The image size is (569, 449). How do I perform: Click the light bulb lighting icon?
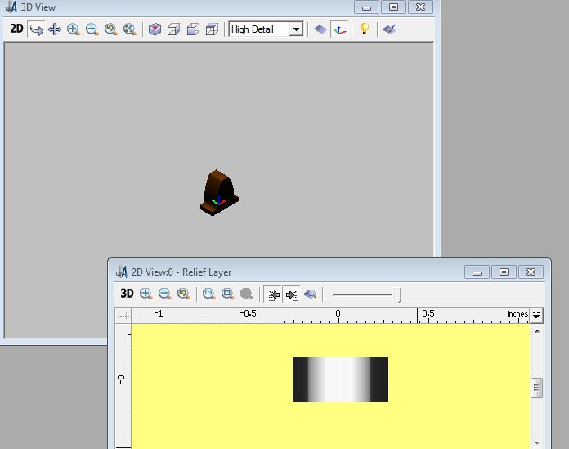[x=365, y=29]
